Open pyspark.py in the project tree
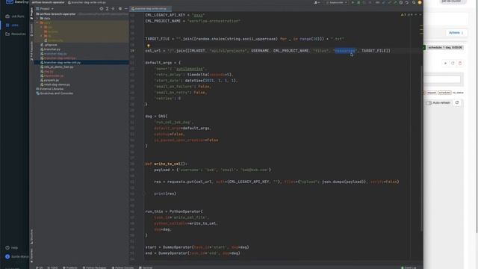478x269 pixels. click(50, 80)
